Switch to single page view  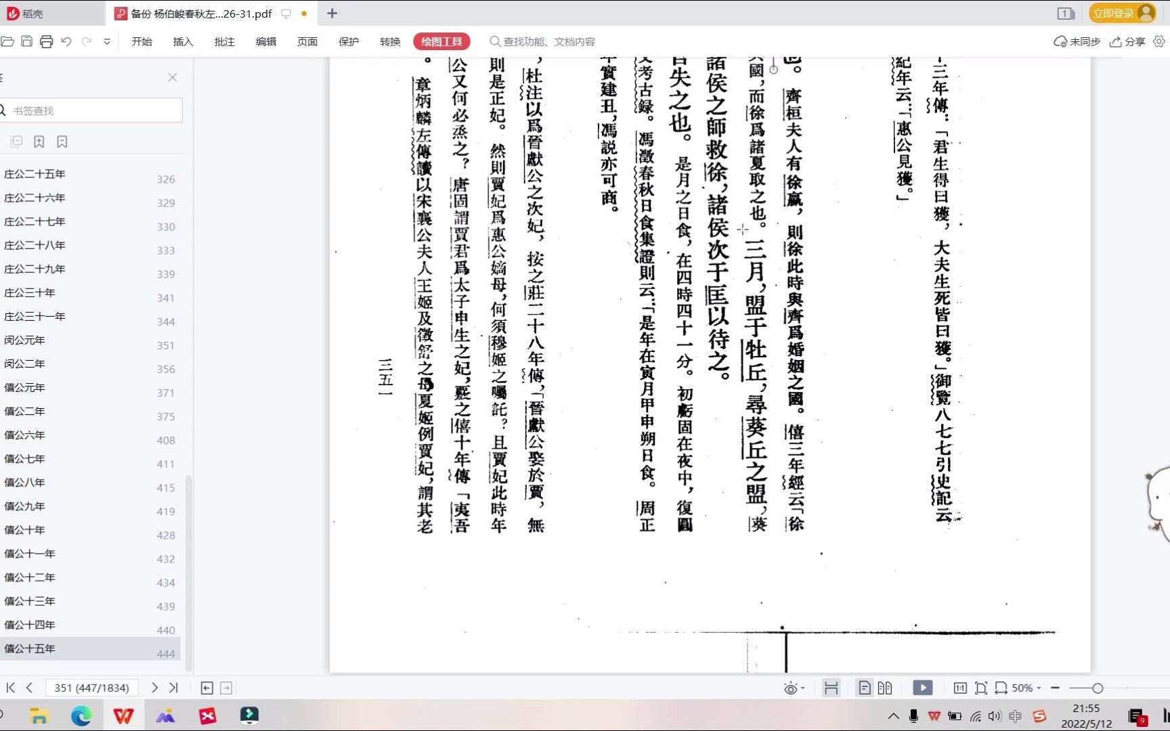[865, 688]
